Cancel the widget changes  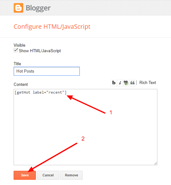point(48,175)
